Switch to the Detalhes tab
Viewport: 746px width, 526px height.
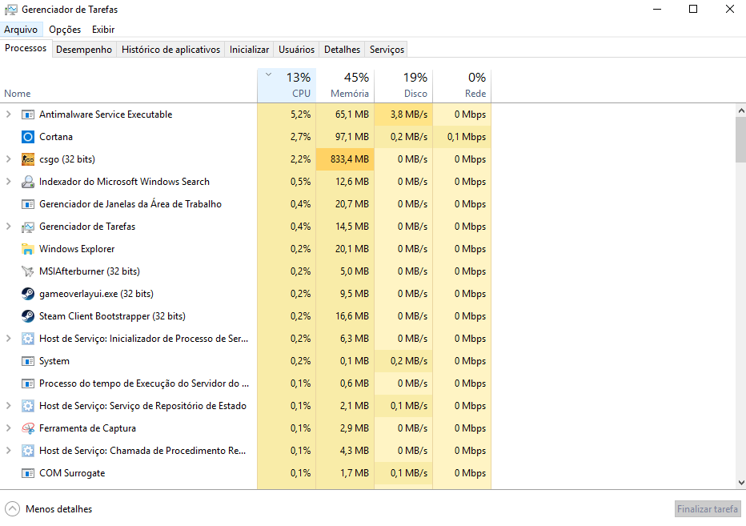pyautogui.click(x=342, y=50)
